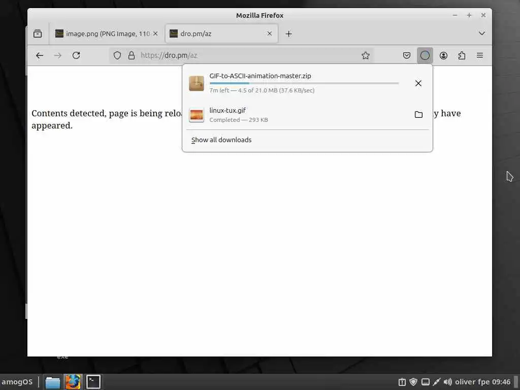
Task: Show site security padlock info
Action: 132,55
